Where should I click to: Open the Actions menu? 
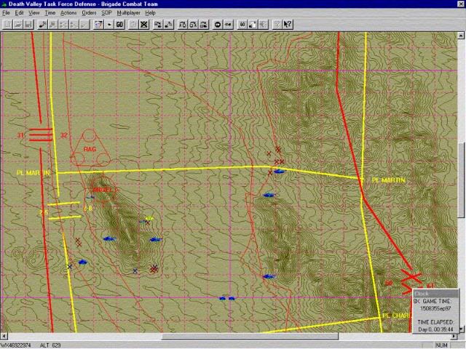click(68, 13)
